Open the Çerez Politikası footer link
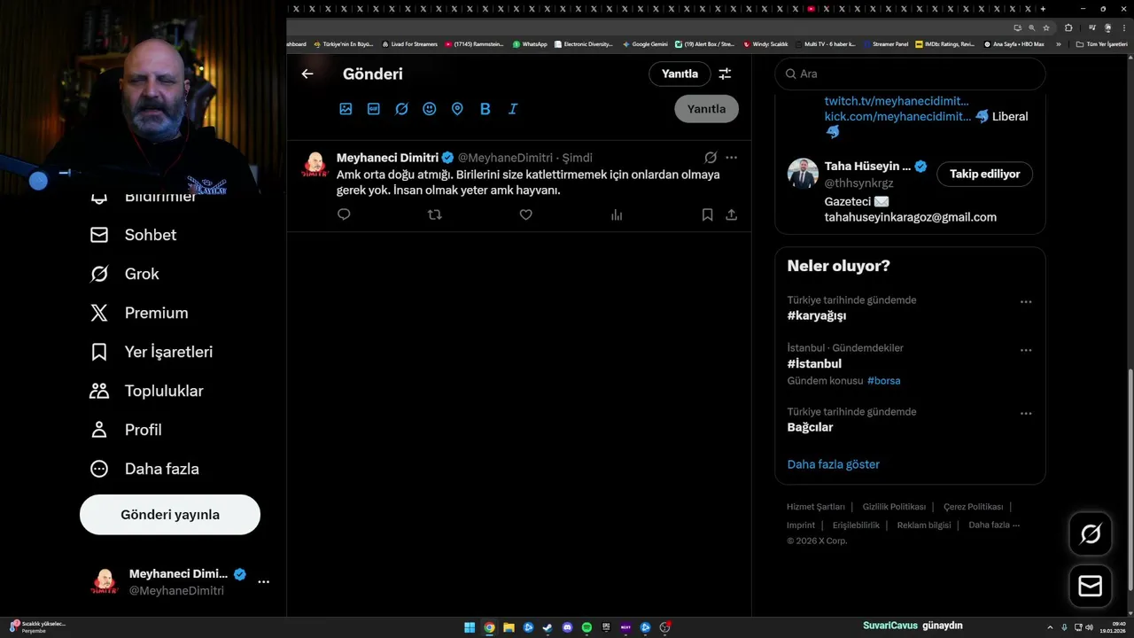Screen dimensions: 1134x638 [973, 507]
